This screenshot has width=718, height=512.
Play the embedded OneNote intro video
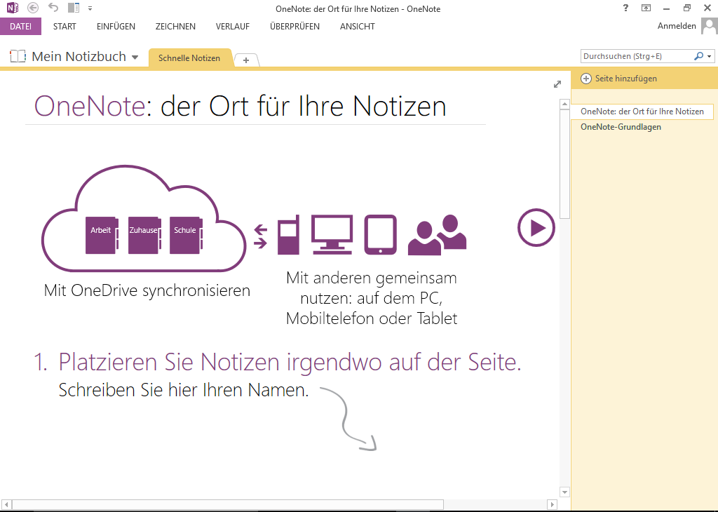[x=536, y=227]
